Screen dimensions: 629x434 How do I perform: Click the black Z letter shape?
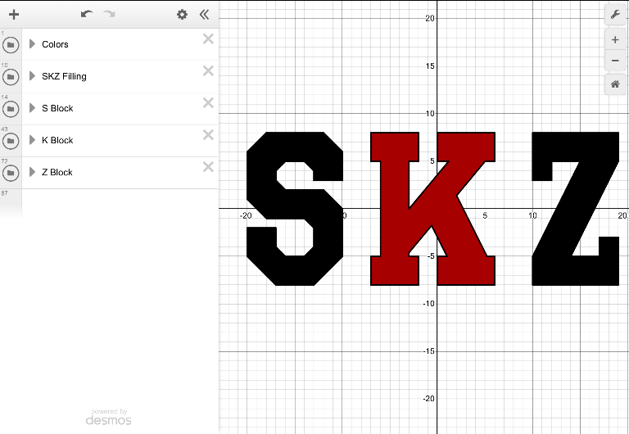click(577, 209)
